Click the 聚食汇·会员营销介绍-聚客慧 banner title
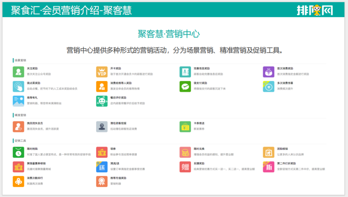Screen dimensions: 348x197 72,11
